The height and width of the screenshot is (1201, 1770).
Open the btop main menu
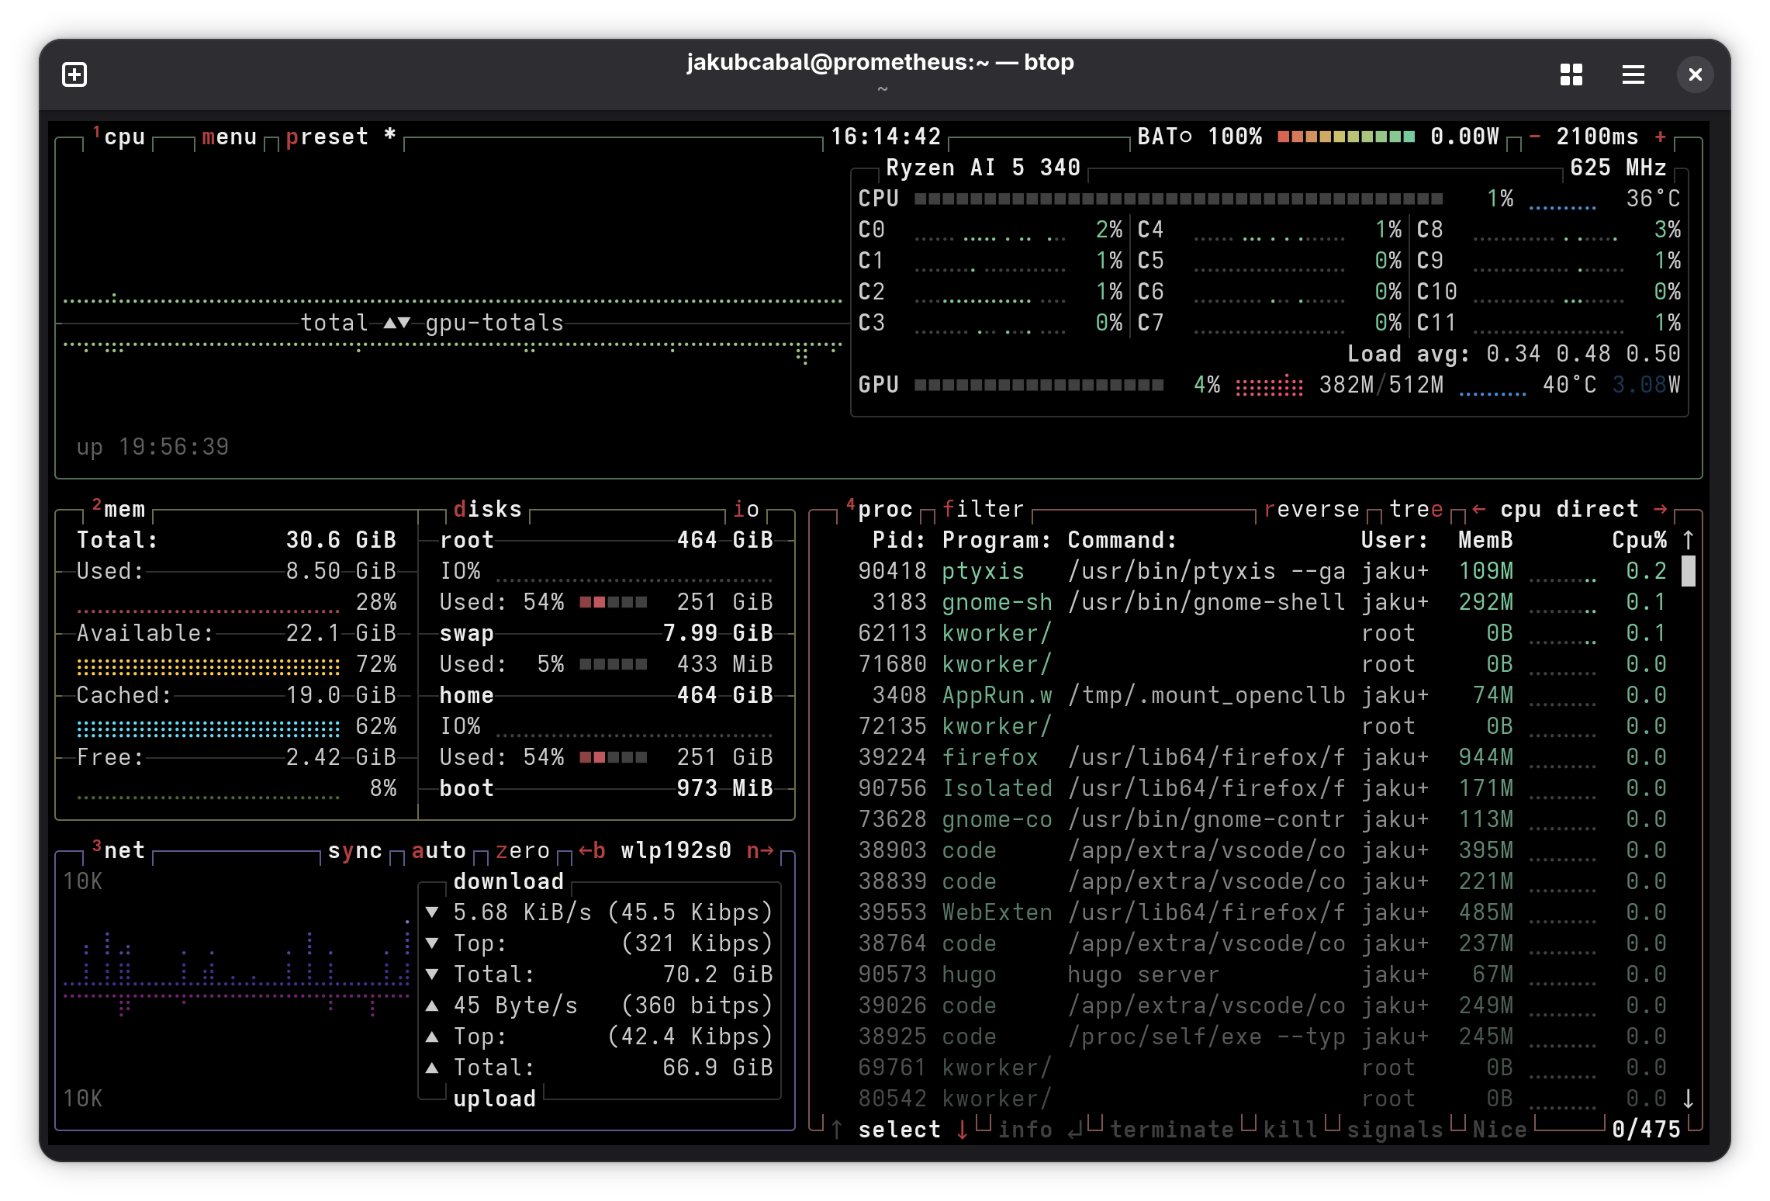coord(227,136)
